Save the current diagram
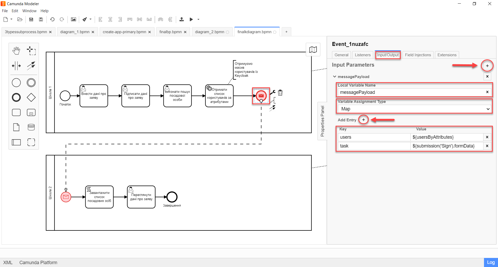The width and height of the screenshot is (498, 267). point(31,19)
